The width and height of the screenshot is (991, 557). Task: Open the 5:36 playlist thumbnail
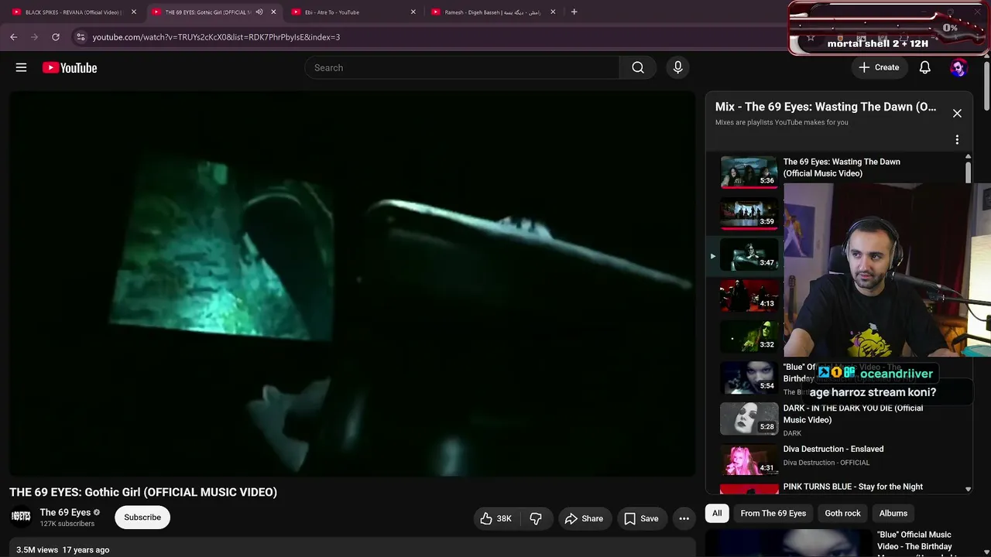(749, 172)
